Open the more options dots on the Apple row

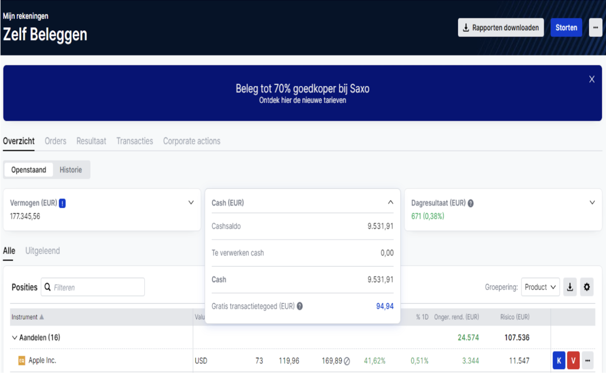click(588, 361)
